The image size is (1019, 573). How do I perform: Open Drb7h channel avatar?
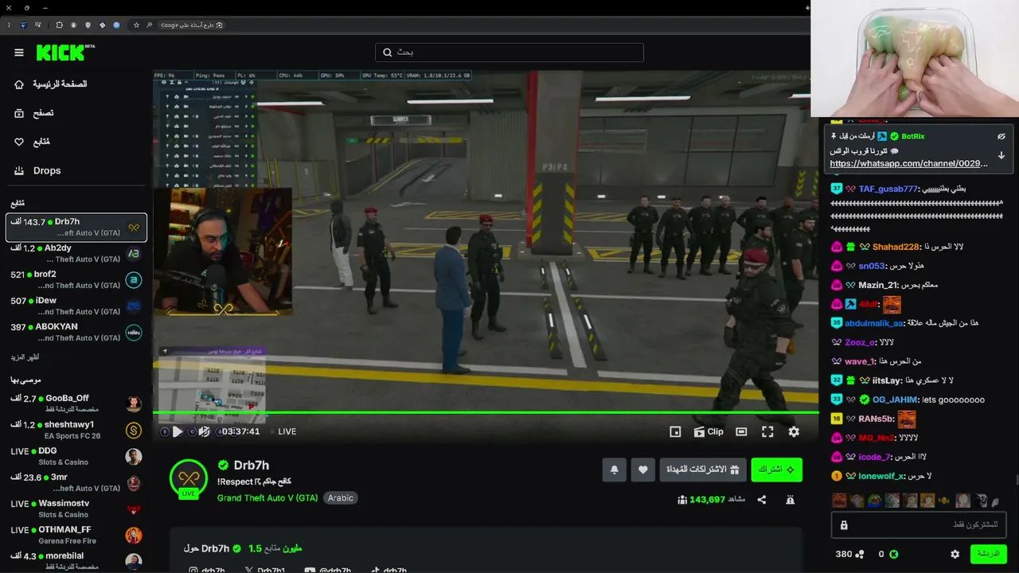(189, 478)
